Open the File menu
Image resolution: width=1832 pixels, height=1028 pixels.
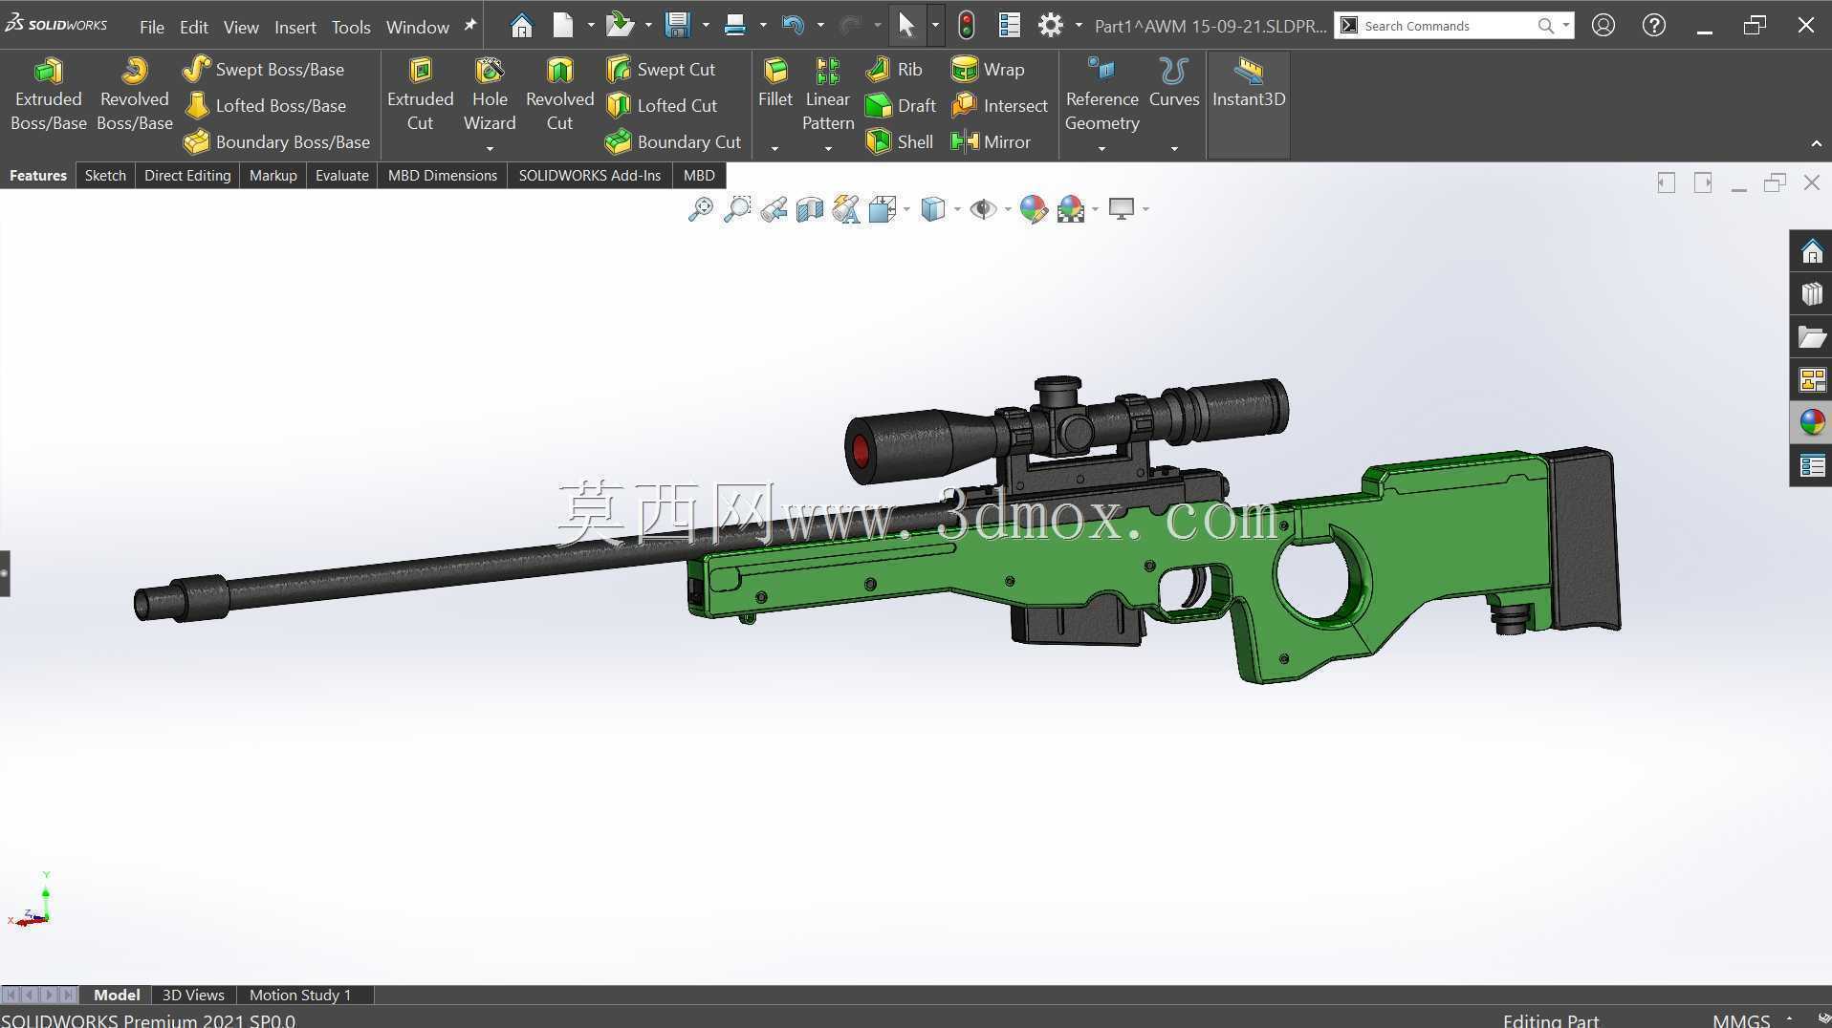pyautogui.click(x=152, y=27)
